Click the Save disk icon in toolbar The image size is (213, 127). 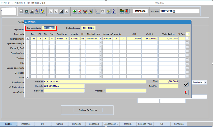pos(21,11)
